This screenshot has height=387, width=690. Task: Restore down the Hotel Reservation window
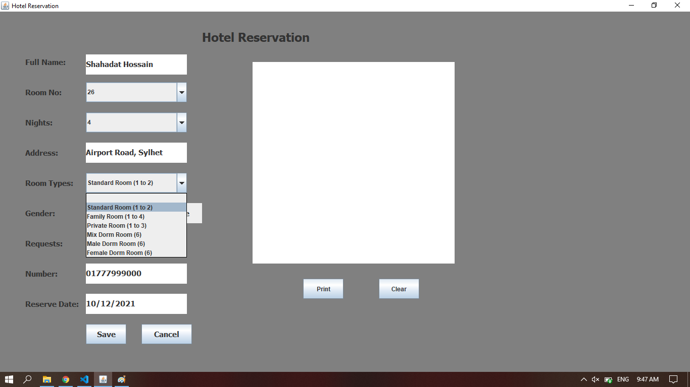click(654, 6)
